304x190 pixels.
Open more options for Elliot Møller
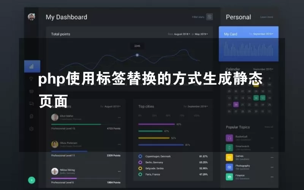[119, 117]
